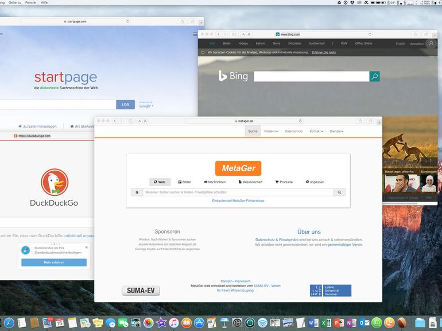The height and width of the screenshot is (331, 442).
Task: Click Anmelden in Bing header
Action: (417, 44)
